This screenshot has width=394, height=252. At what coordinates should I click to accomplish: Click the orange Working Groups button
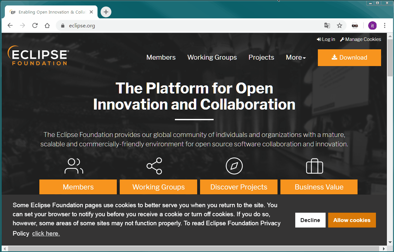pyautogui.click(x=158, y=187)
